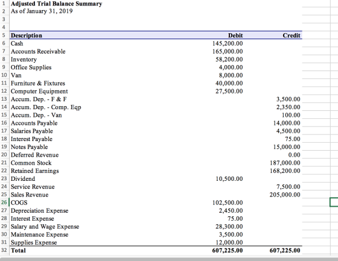Select Common Stock credit 187,000.00

point(285,163)
